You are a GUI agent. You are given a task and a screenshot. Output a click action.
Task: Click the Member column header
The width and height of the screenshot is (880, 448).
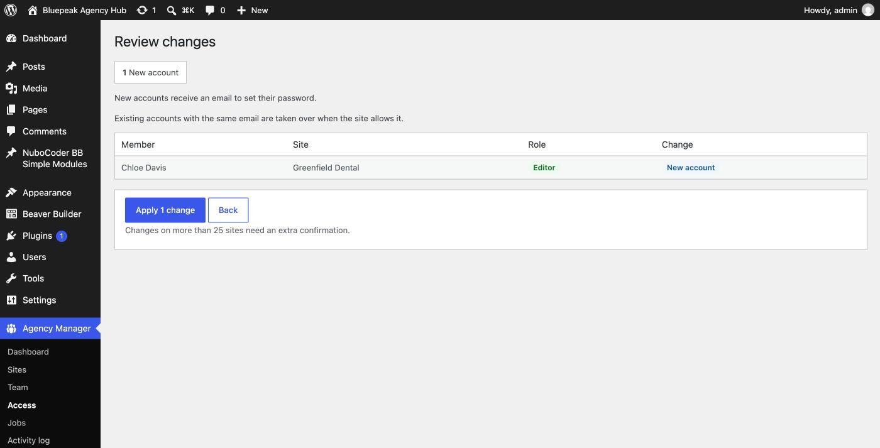click(138, 145)
